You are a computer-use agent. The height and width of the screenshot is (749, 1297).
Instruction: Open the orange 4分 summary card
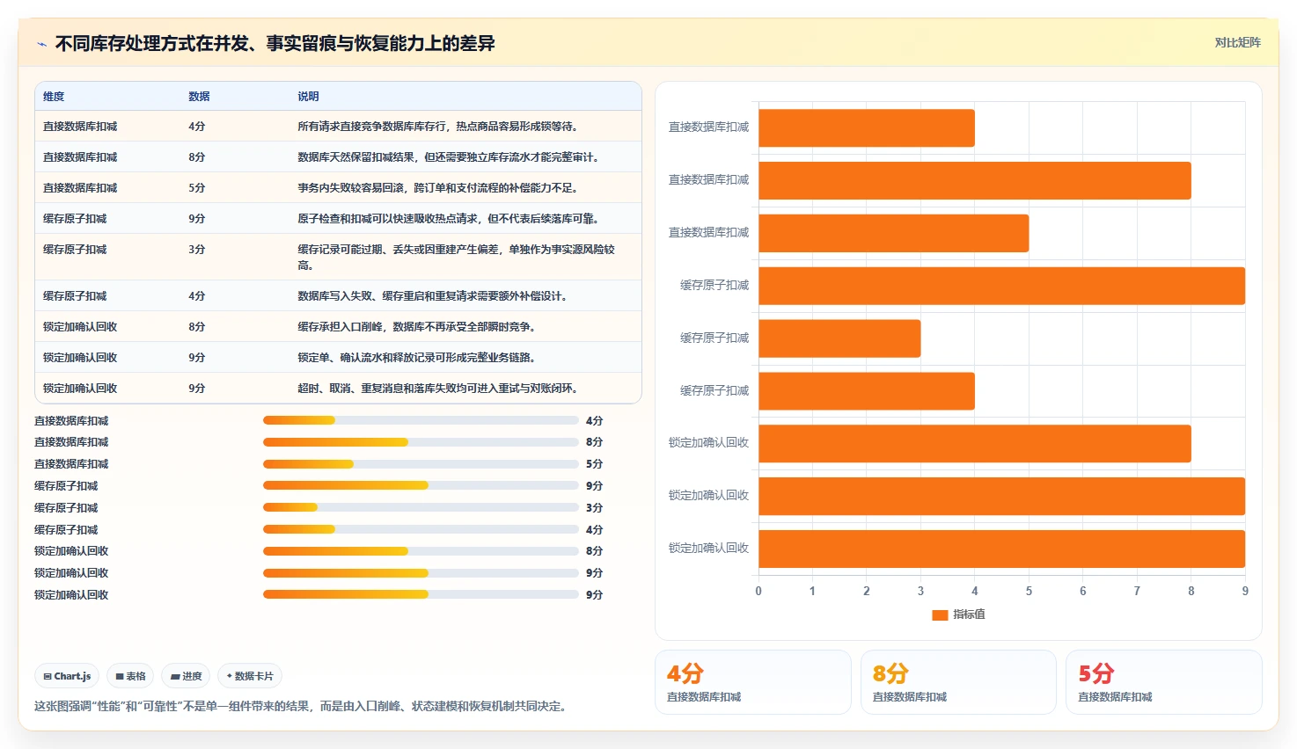tap(753, 682)
